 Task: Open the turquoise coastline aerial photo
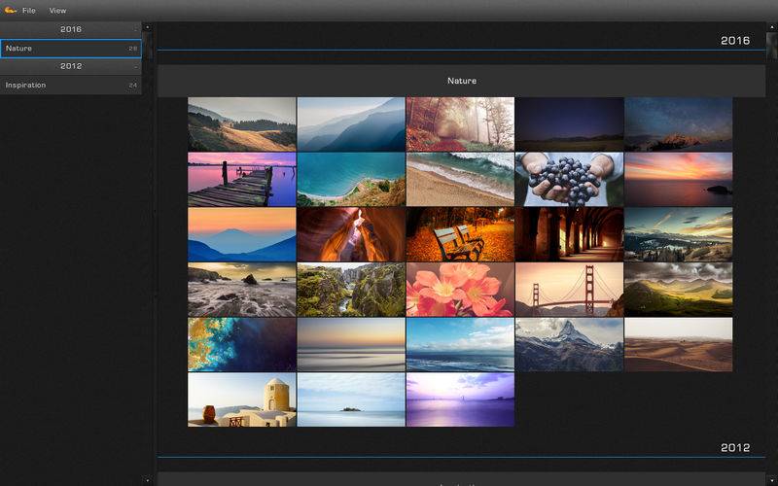coord(351,179)
